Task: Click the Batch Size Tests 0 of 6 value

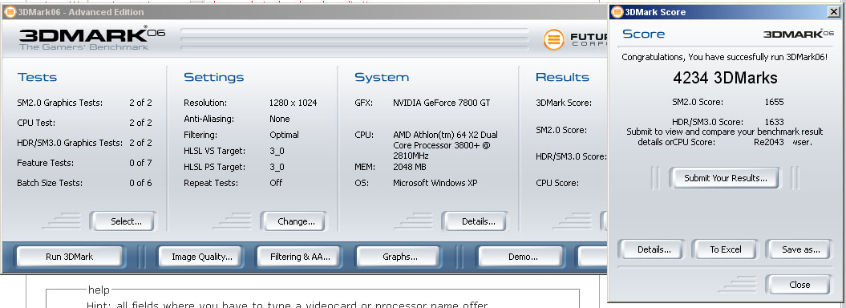Action: (140, 183)
